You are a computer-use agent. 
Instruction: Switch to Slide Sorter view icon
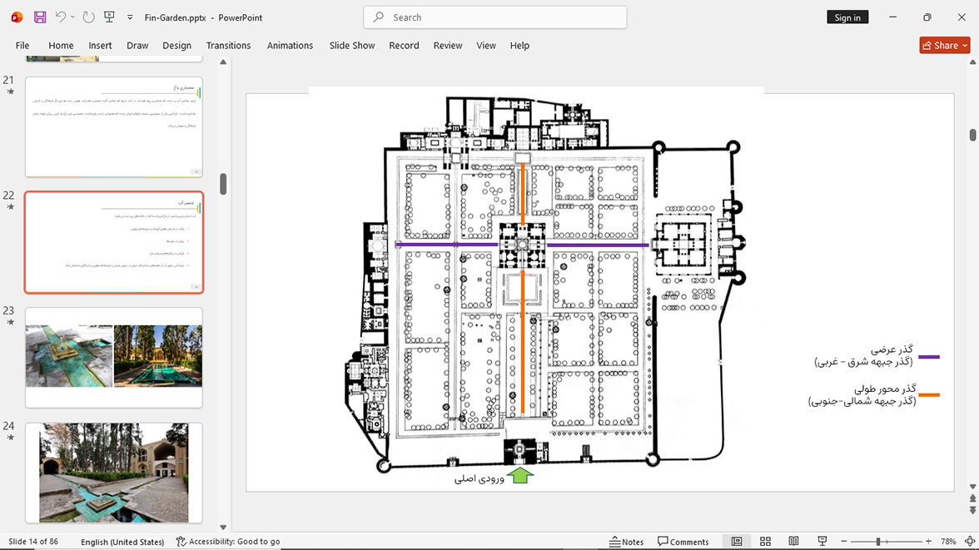tap(765, 541)
